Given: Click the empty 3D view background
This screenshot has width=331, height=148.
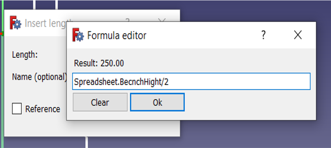Looking at the screenshot, I should pos(253,135).
